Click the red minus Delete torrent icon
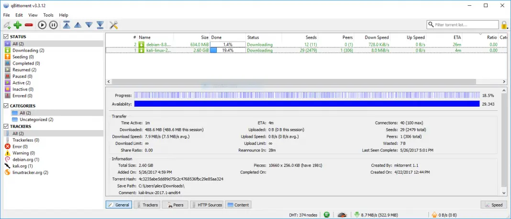This screenshot has width=511, height=219. click(x=29, y=25)
